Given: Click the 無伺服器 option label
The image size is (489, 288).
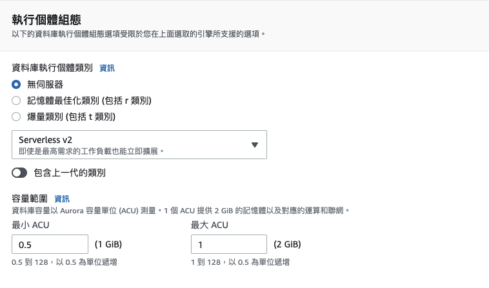Looking at the screenshot, I should (45, 84).
